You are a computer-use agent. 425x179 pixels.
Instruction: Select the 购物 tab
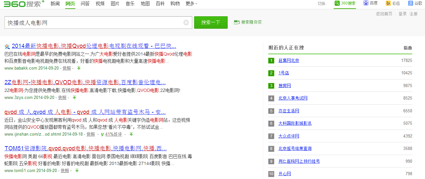tap(175, 4)
